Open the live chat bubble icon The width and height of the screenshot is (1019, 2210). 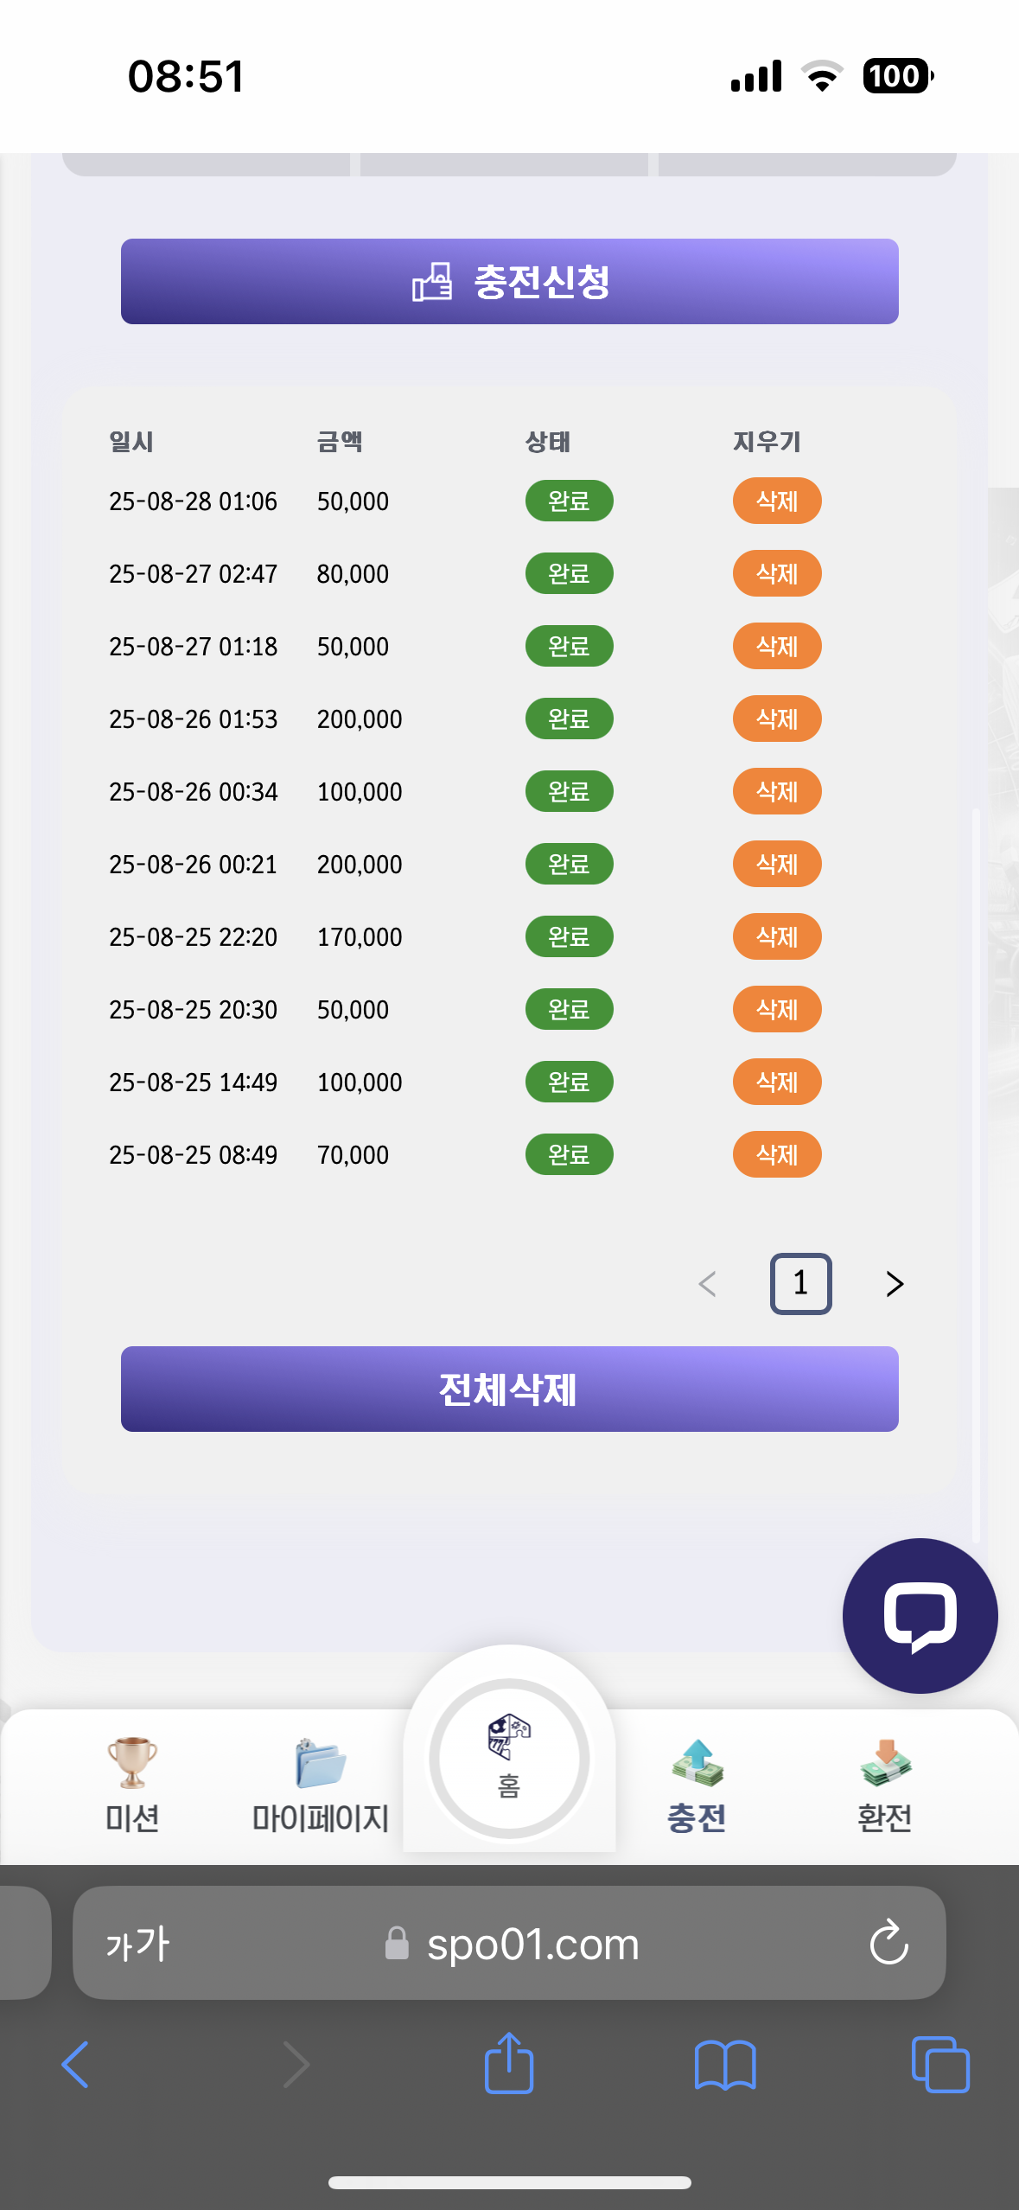pos(920,1615)
